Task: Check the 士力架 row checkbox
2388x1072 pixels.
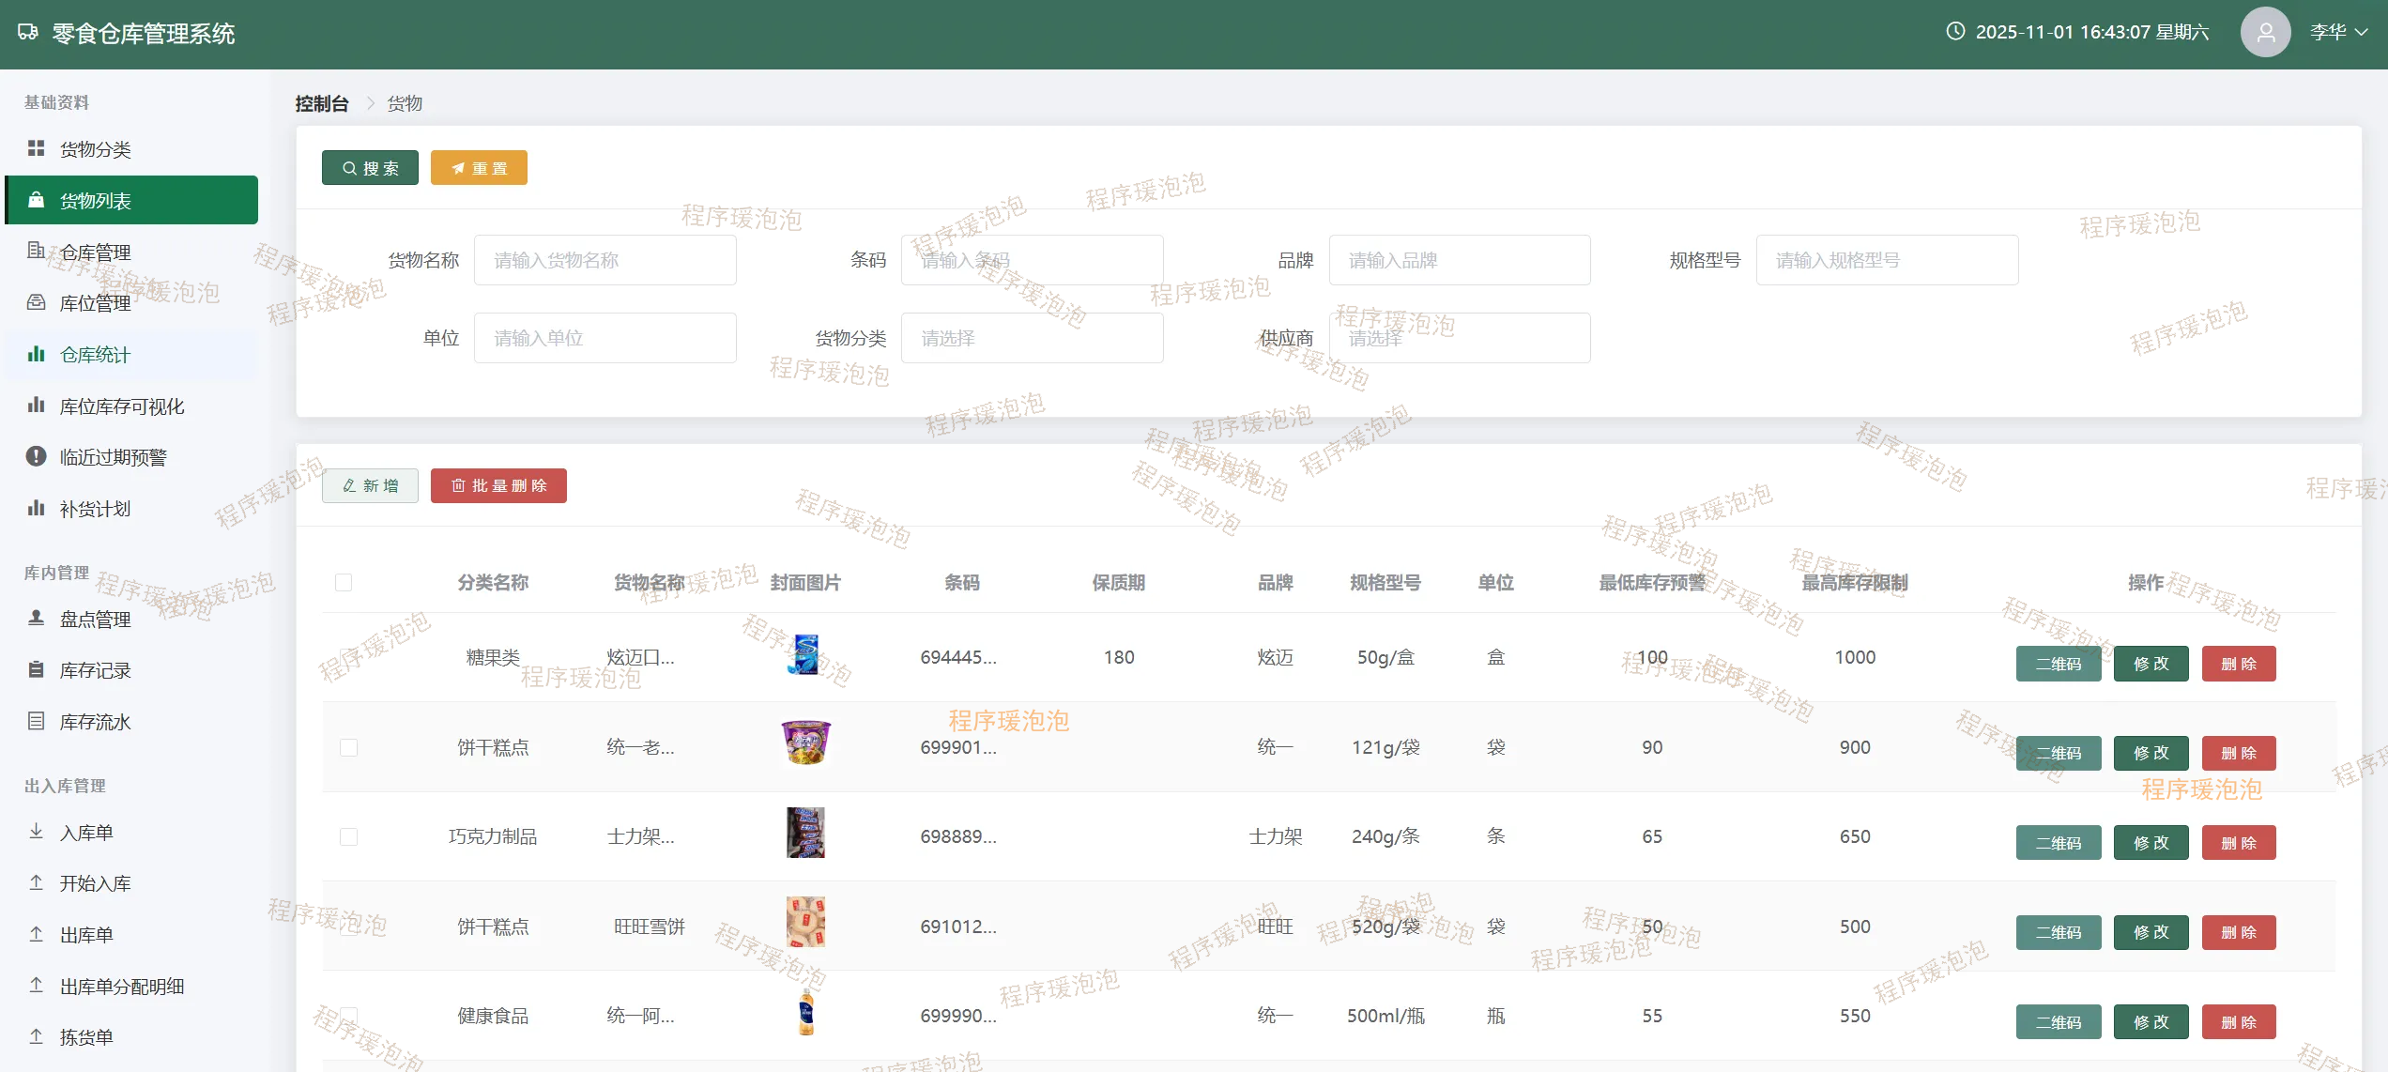Action: coord(348,836)
